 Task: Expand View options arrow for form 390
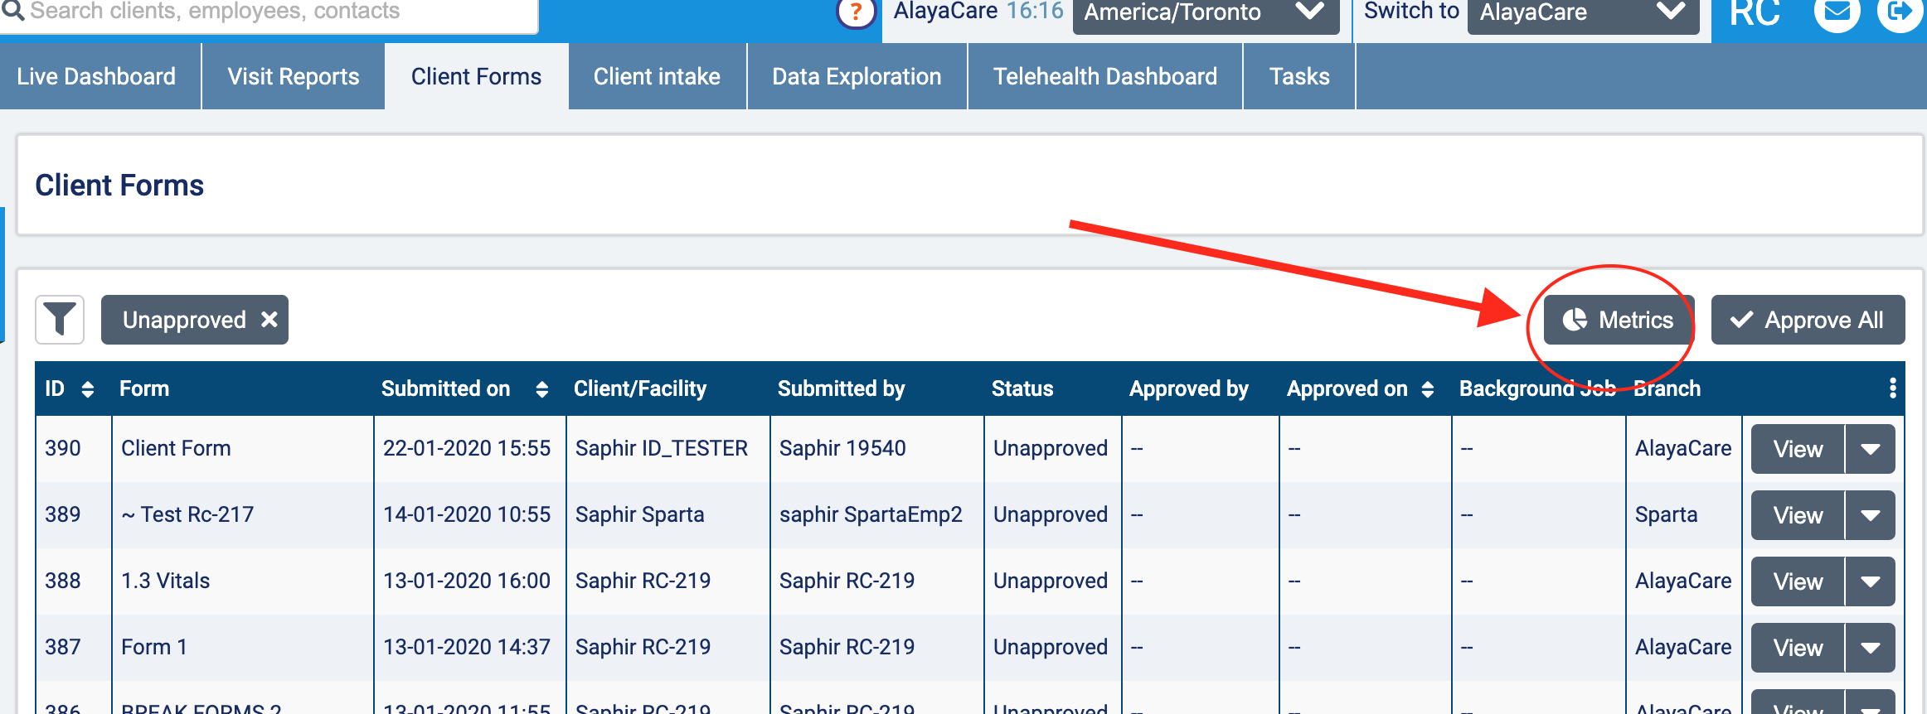click(x=1870, y=449)
